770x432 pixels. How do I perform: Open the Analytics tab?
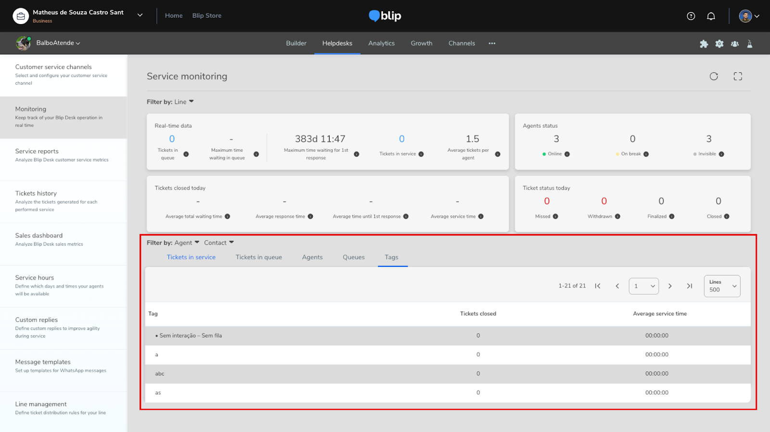point(381,43)
